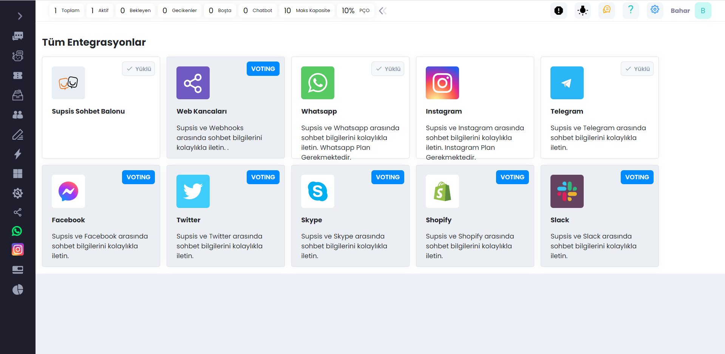Click Yüklü badge on Telegram card

tap(637, 69)
